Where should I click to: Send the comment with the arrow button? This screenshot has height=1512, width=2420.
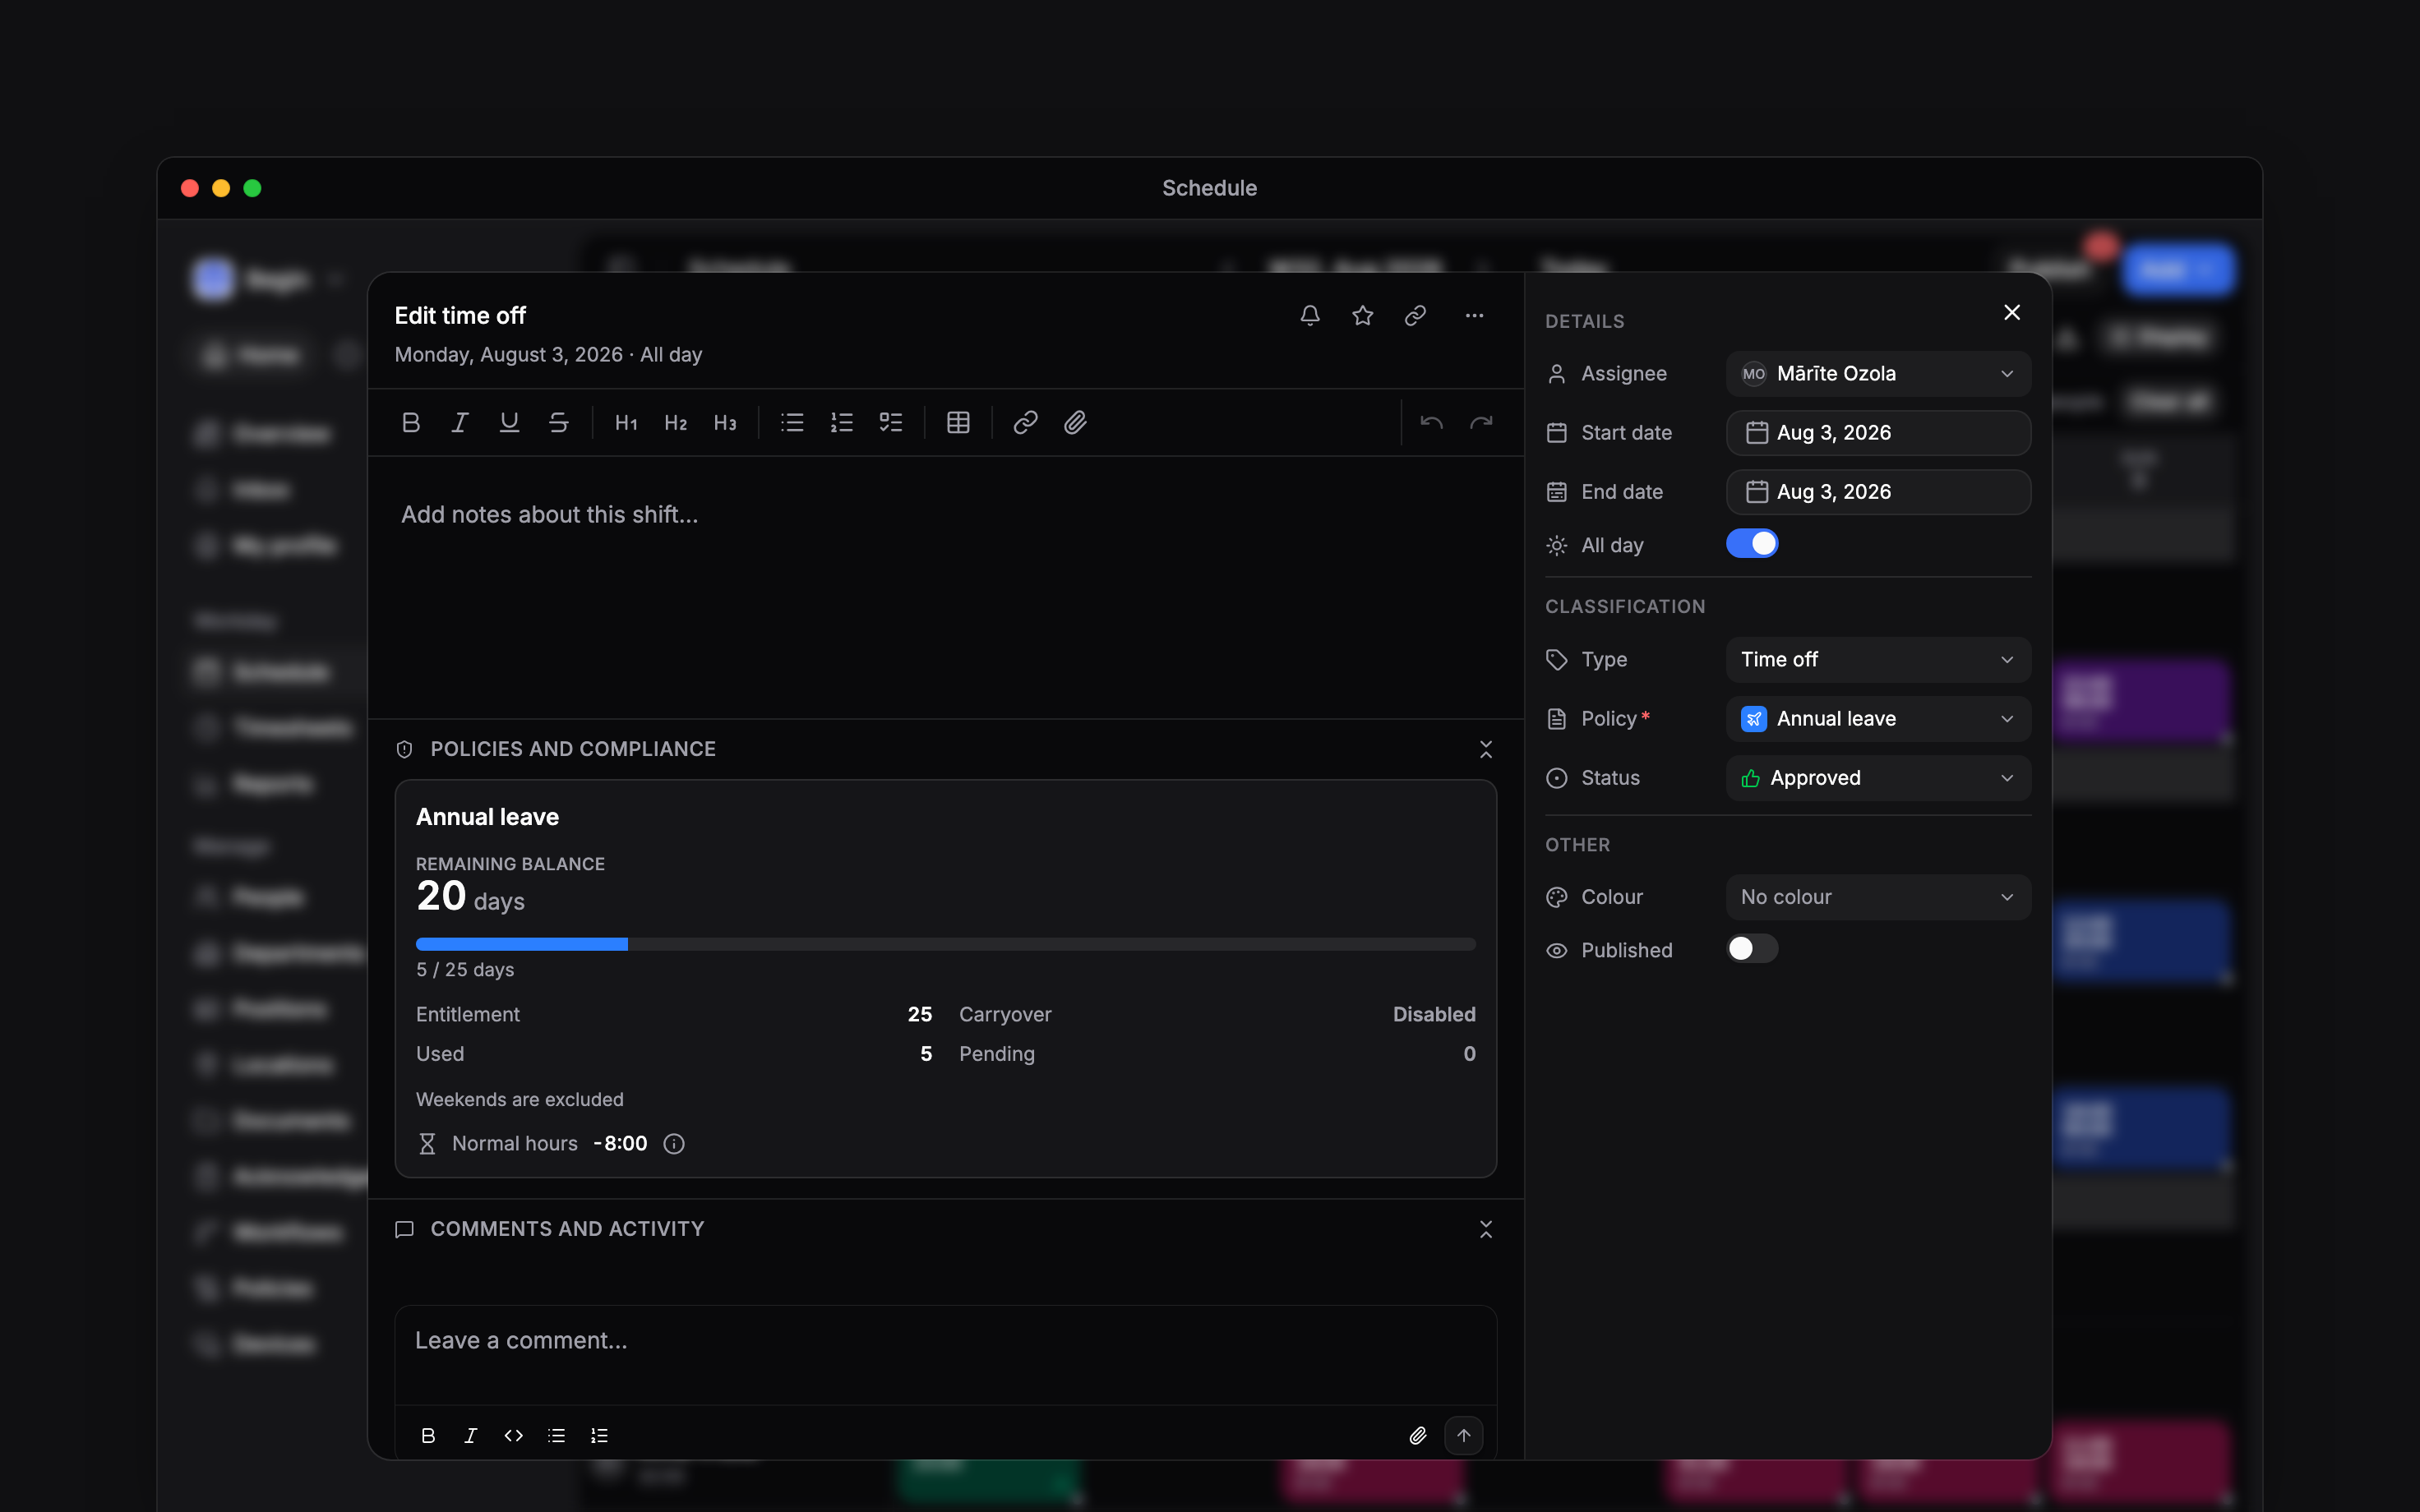tap(1464, 1436)
